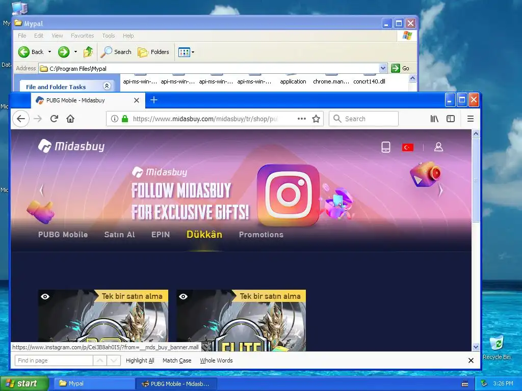Toggle Match Case in find bar
Image resolution: width=522 pixels, height=391 pixels.
[x=177, y=360]
